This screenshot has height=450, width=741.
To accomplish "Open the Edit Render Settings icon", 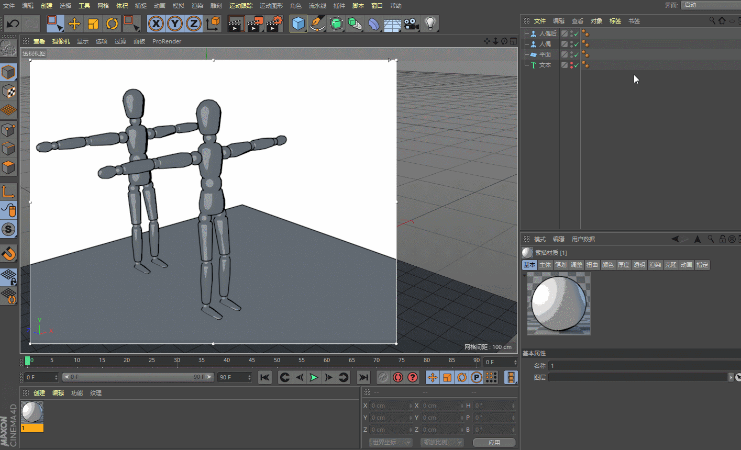I will point(274,24).
